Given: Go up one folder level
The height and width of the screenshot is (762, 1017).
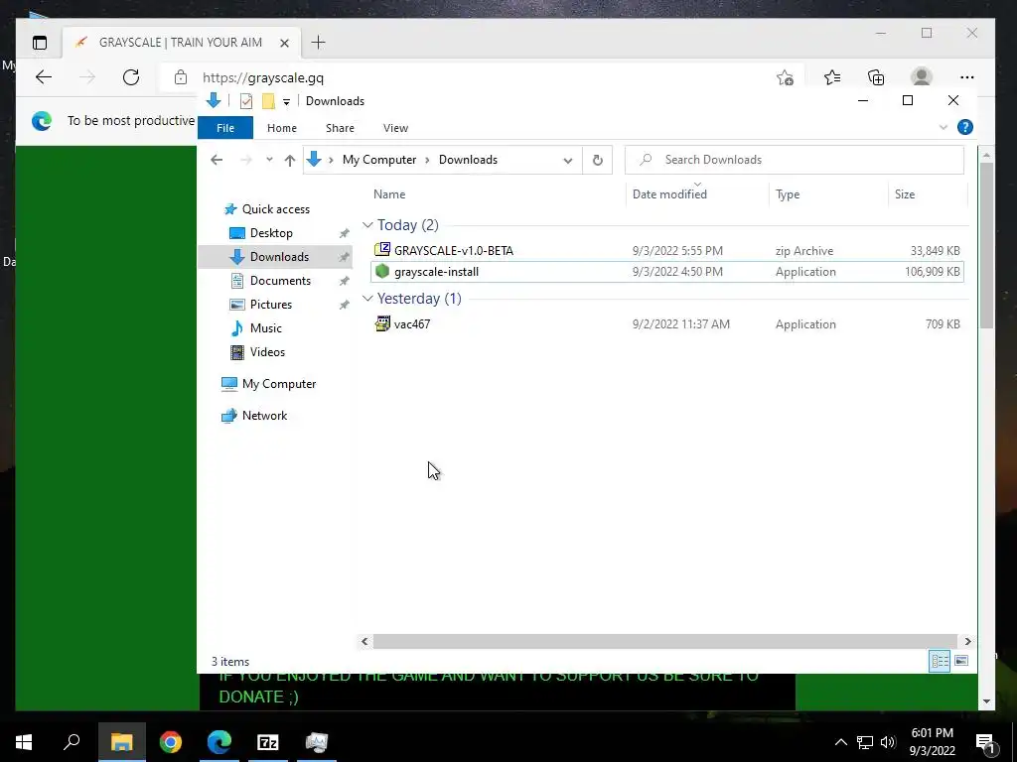Looking at the screenshot, I should 289,160.
